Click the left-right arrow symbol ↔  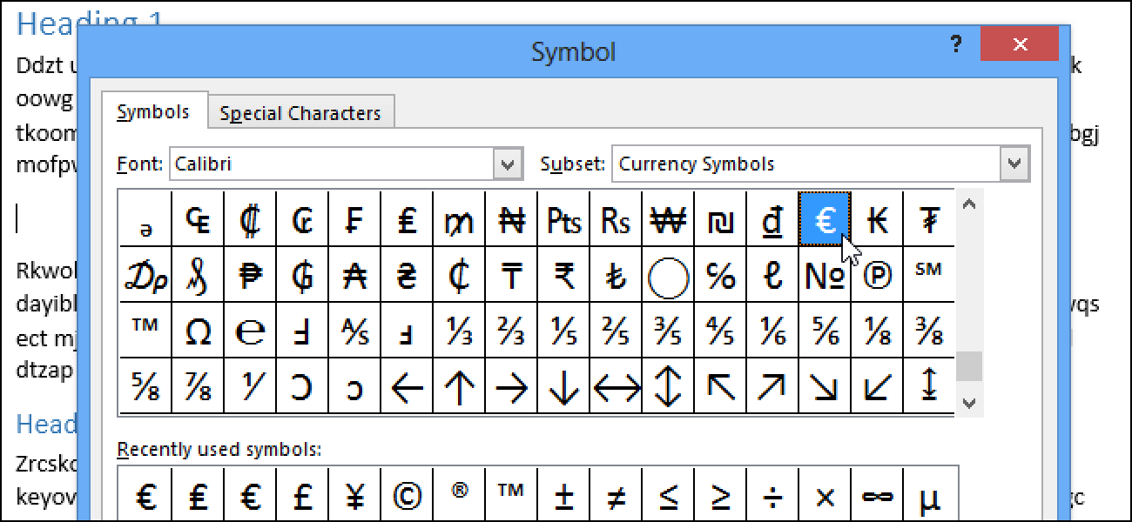(616, 385)
